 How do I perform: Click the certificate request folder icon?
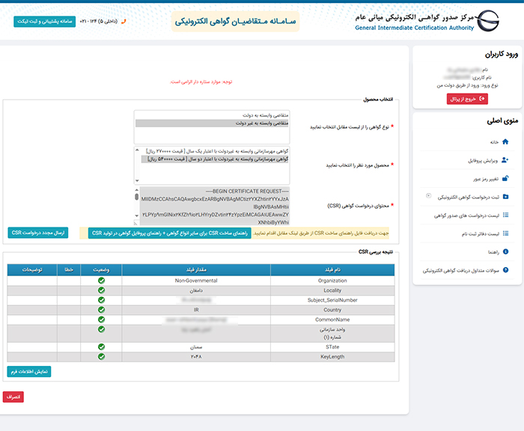505,197
